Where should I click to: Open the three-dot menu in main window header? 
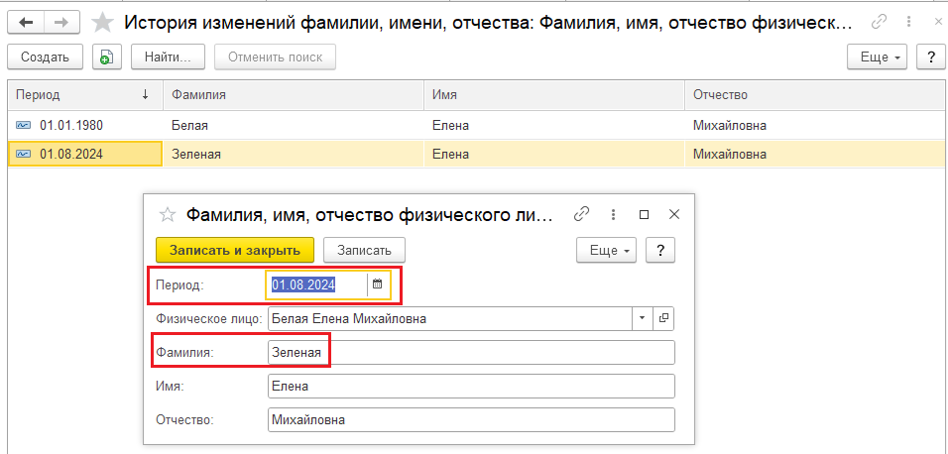(x=908, y=23)
